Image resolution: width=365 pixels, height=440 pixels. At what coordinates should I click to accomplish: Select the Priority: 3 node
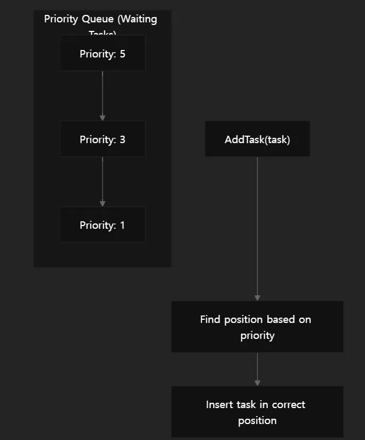[103, 139]
